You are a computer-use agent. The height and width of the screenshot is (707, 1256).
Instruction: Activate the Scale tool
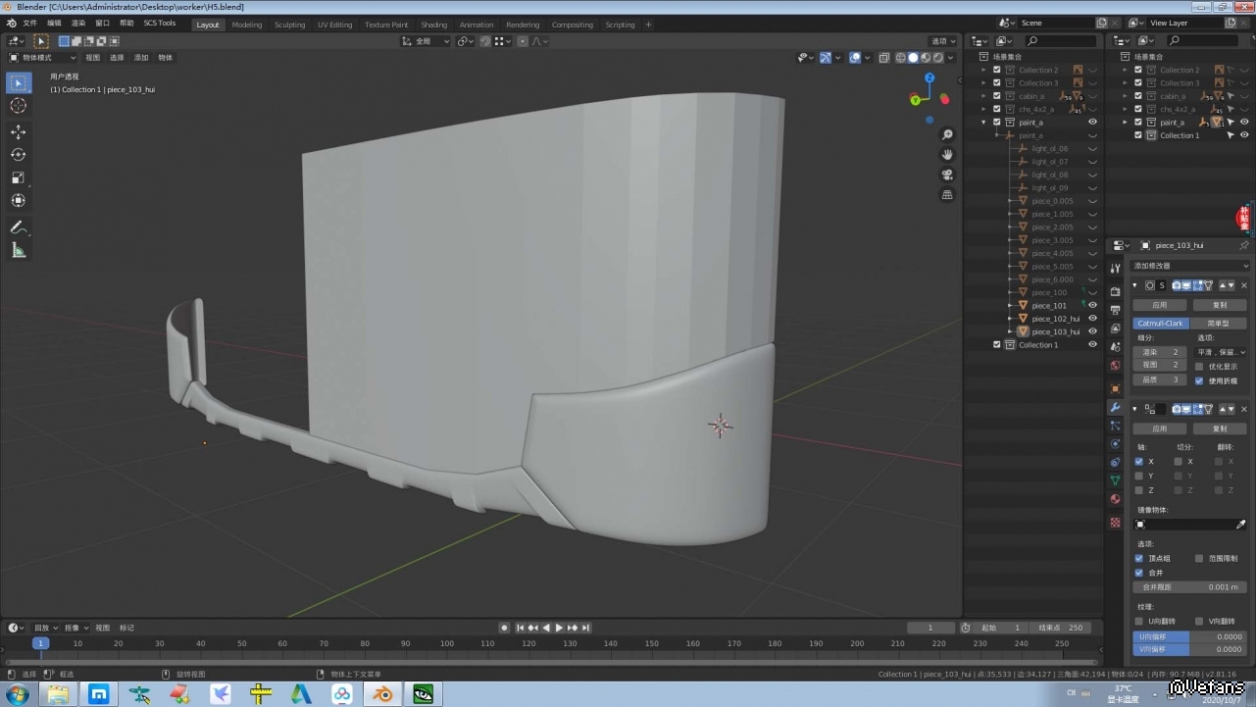(18, 177)
